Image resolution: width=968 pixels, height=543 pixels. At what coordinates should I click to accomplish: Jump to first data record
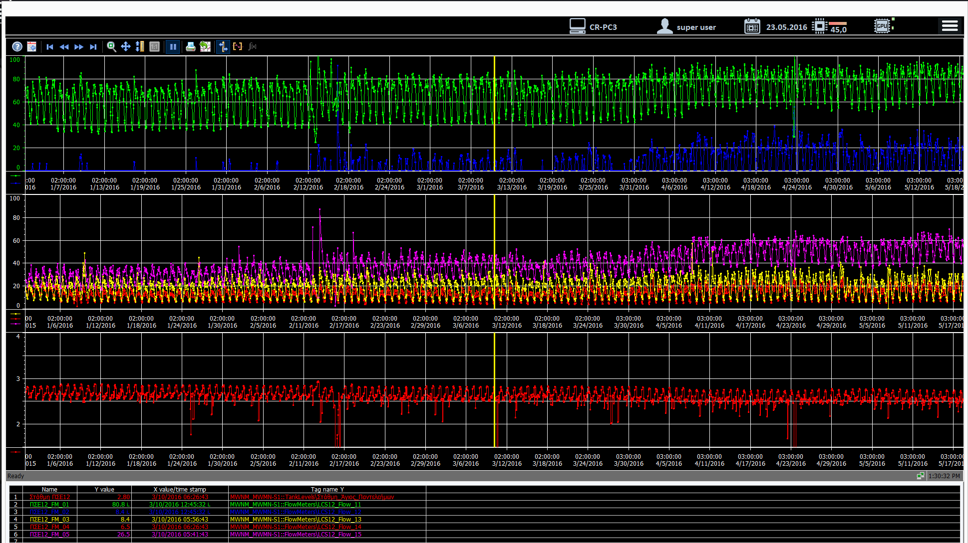pyautogui.click(x=50, y=46)
